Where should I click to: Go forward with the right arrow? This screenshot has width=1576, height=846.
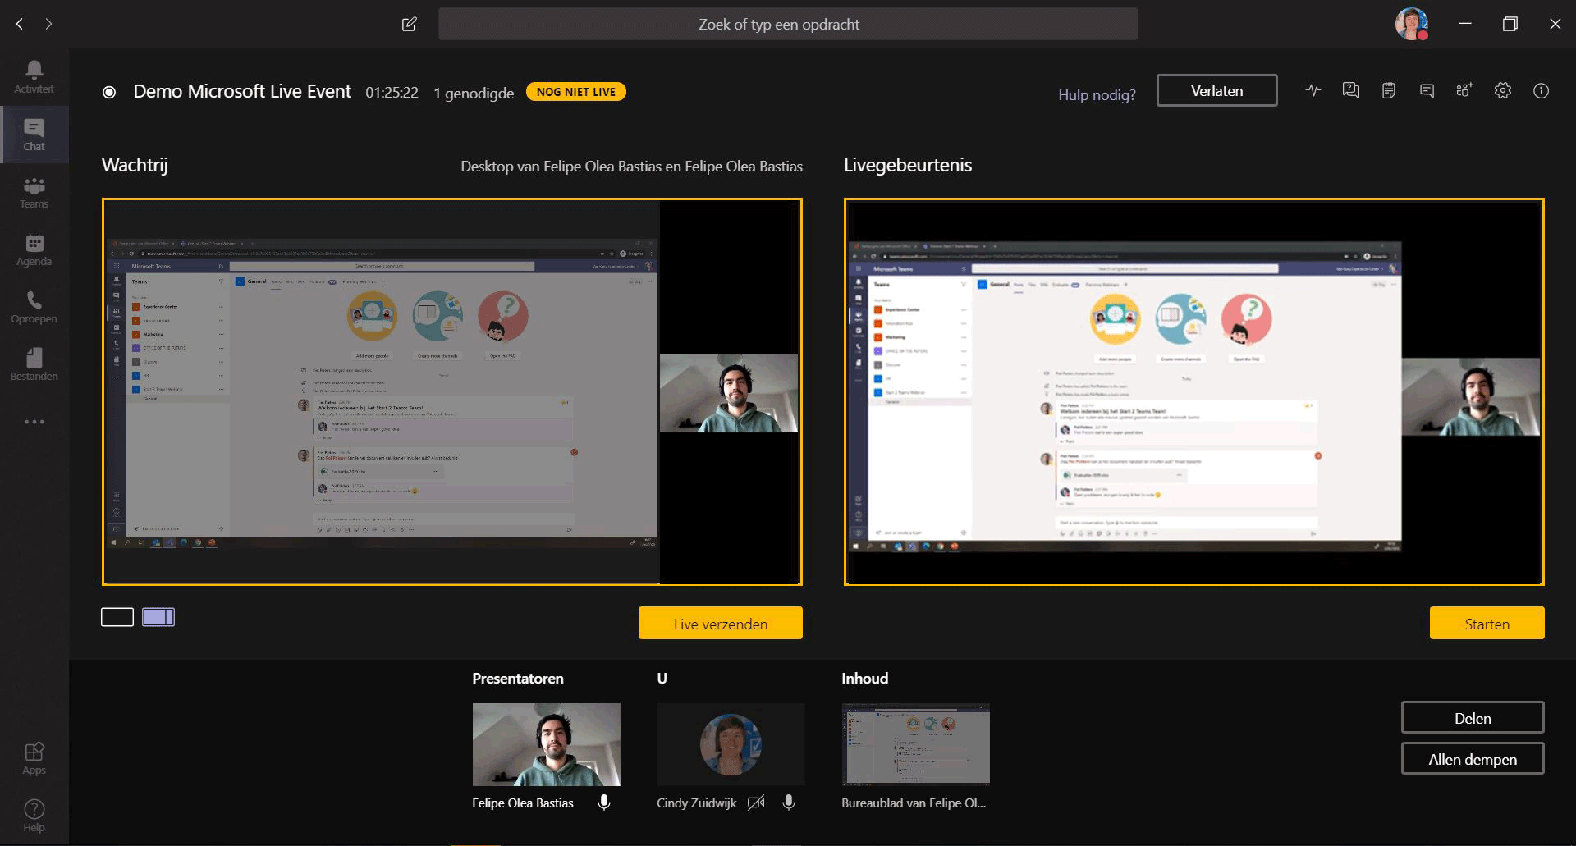point(48,24)
